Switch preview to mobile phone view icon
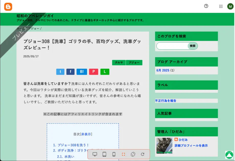235x161 pixels. tap(114, 154)
